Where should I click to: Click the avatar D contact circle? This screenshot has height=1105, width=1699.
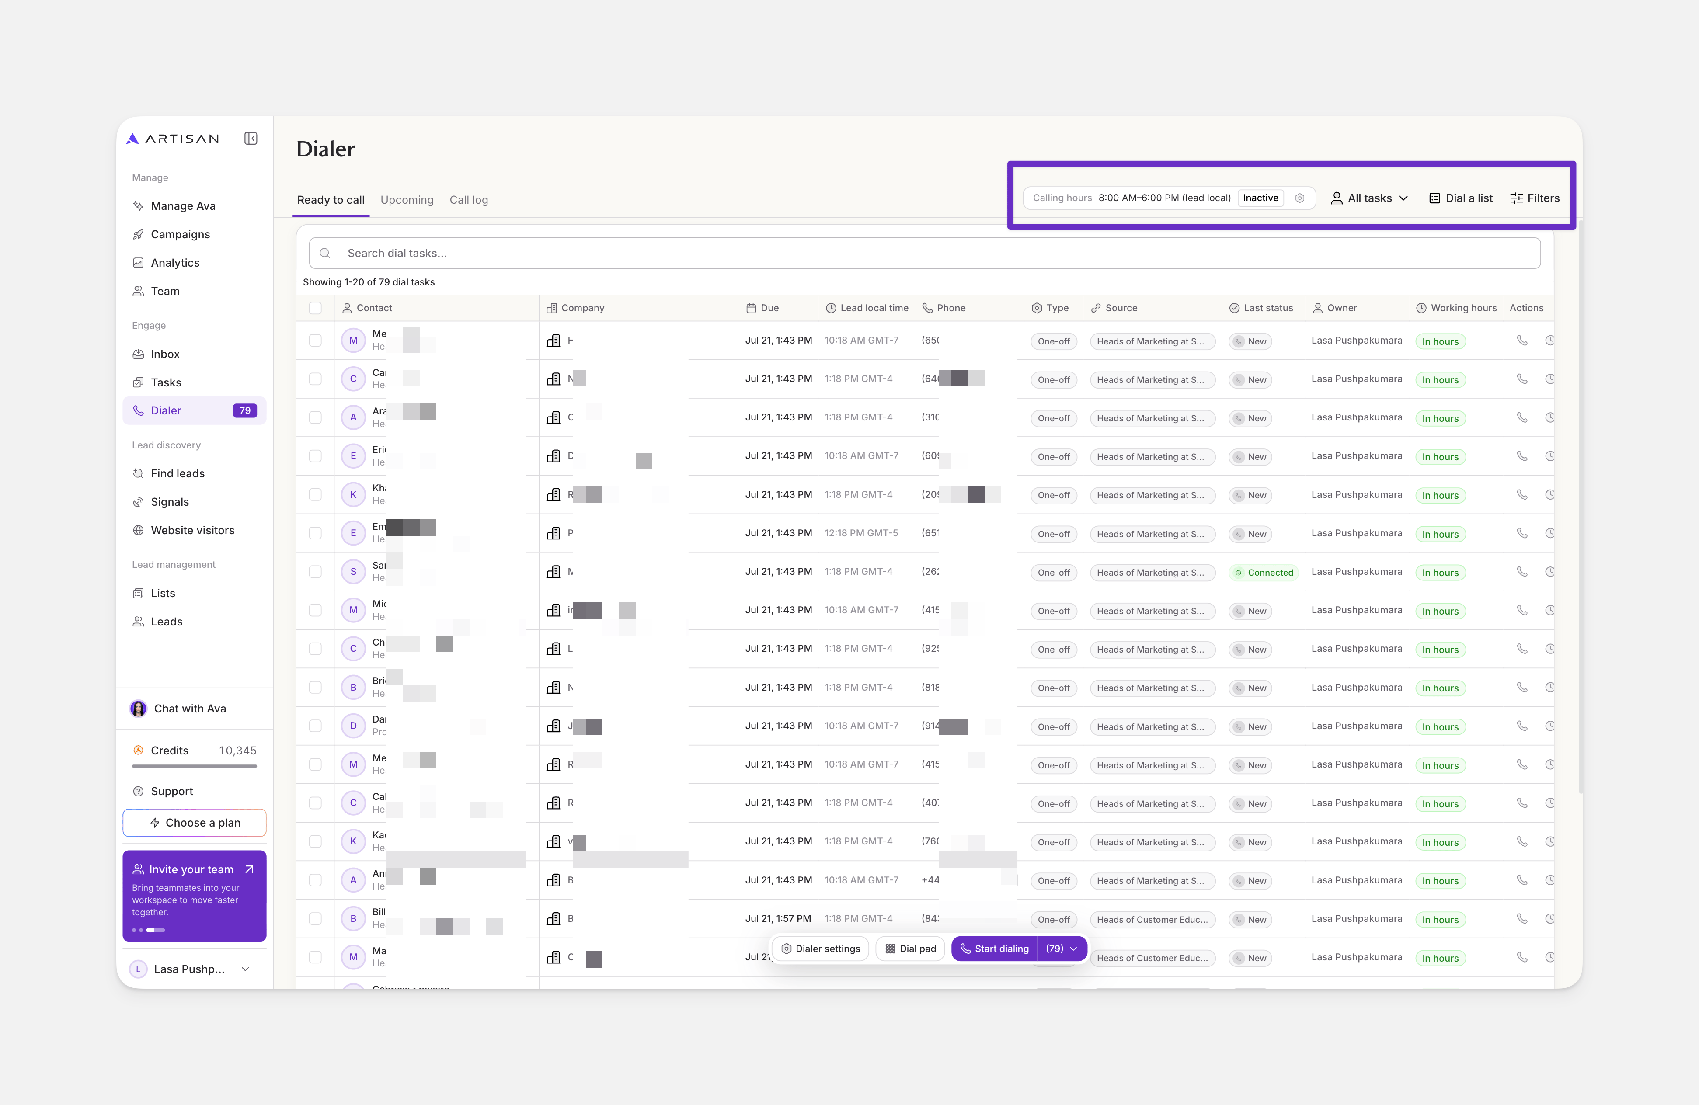(353, 726)
